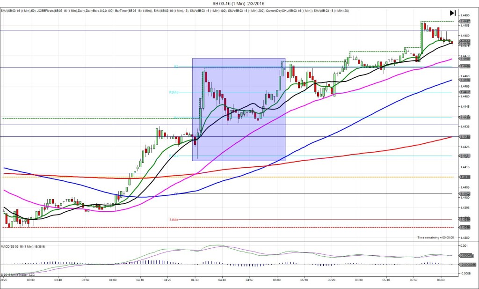Screen dimensions: 479x289
Task: Click the 03:30 time axis label
Action: (x=31, y=280)
